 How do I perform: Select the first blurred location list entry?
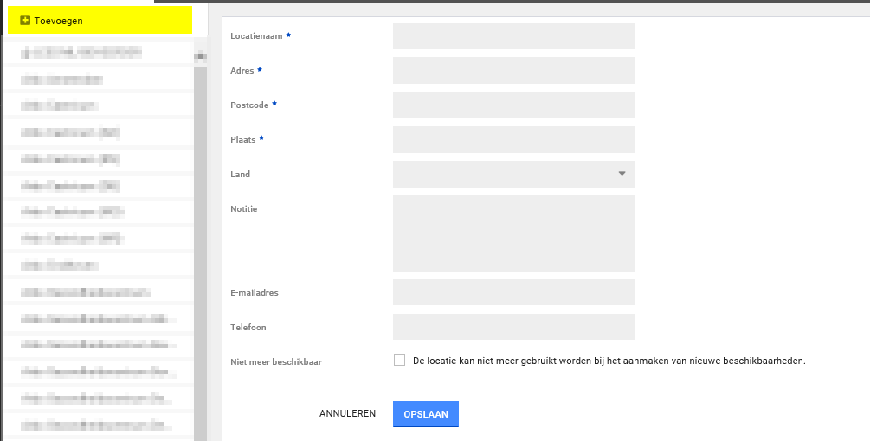click(97, 53)
